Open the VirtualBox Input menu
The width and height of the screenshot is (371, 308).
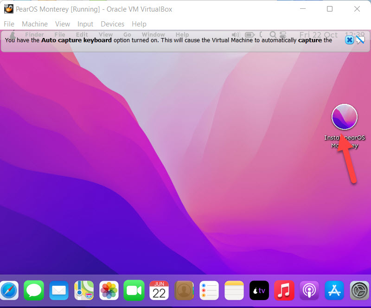coord(85,24)
